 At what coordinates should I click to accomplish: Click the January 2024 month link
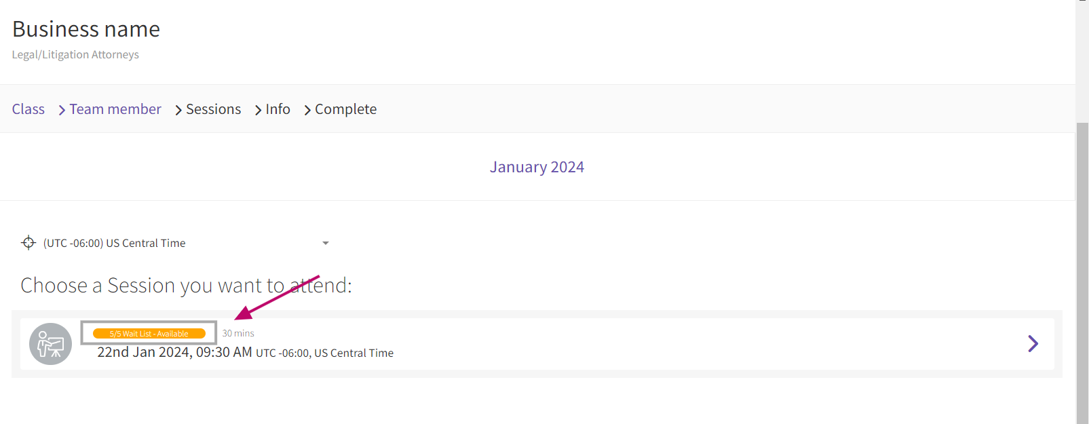pyautogui.click(x=537, y=167)
